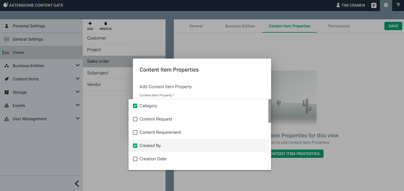Uncheck the Category checkbox

pyautogui.click(x=135, y=106)
